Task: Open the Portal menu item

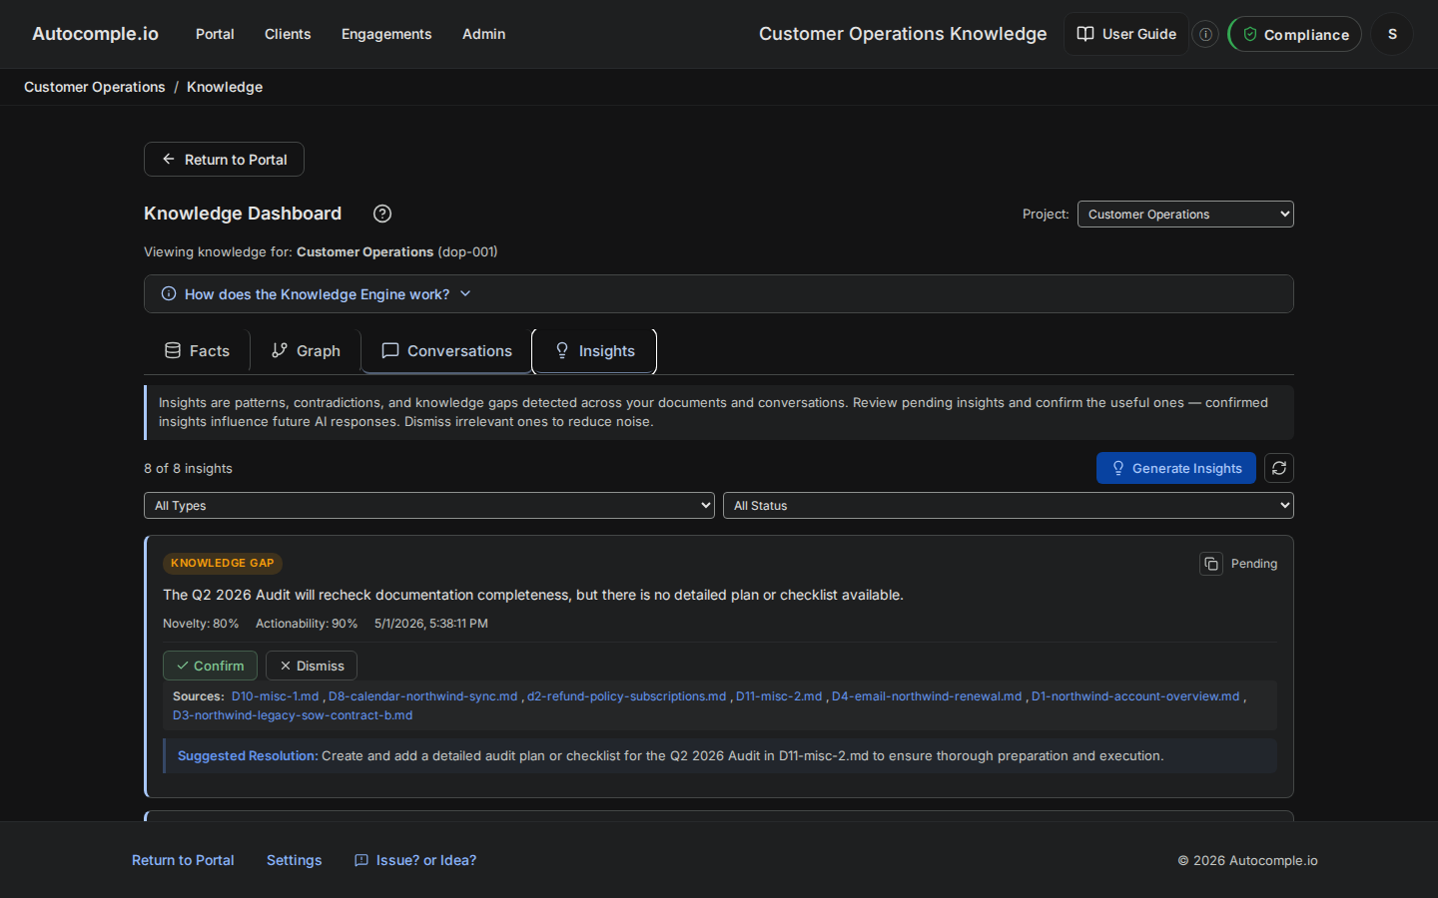Action: [x=215, y=34]
